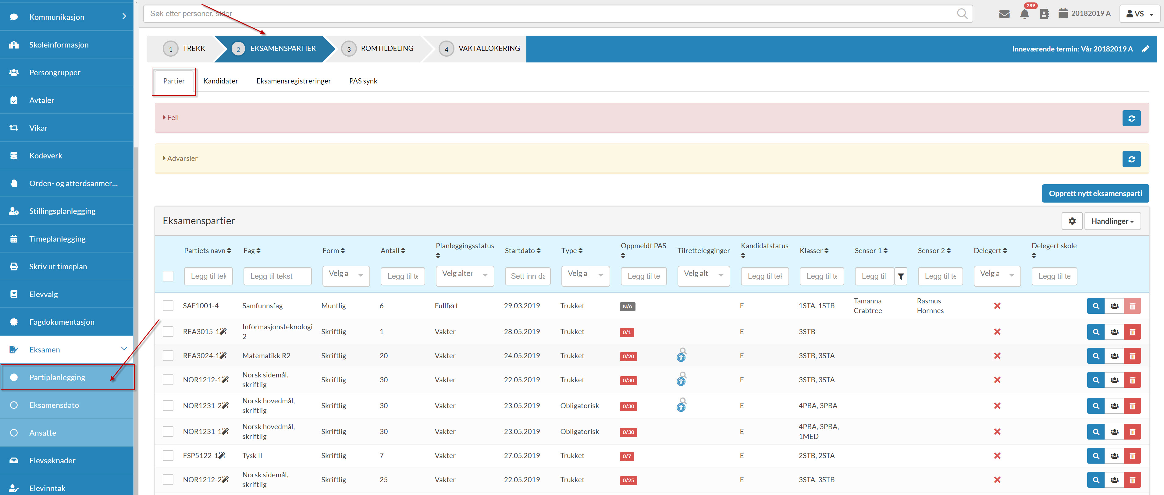Delete the NOR1231-2 exam party
1164x495 pixels.
[1132, 406]
